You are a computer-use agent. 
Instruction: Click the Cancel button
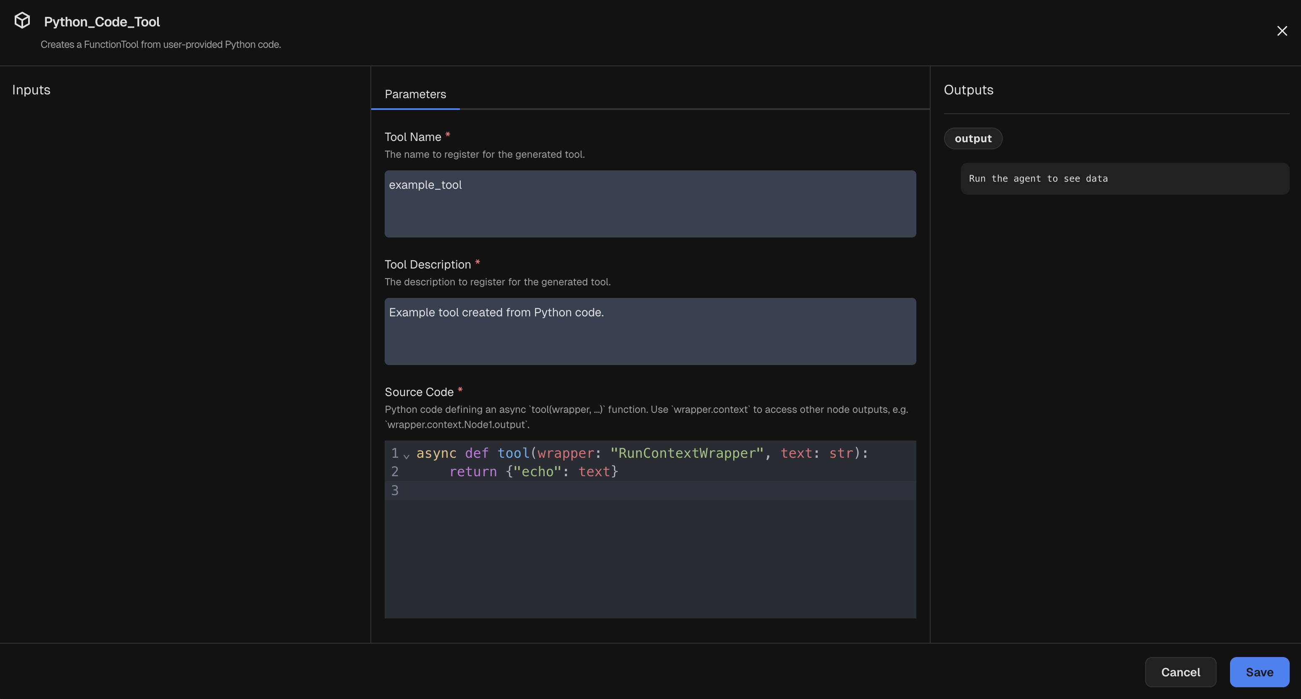[1180, 672]
